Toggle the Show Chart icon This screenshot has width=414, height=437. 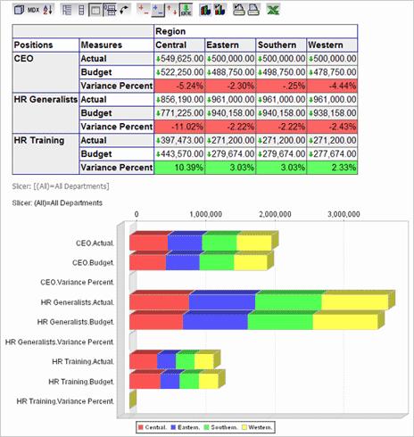click(205, 10)
